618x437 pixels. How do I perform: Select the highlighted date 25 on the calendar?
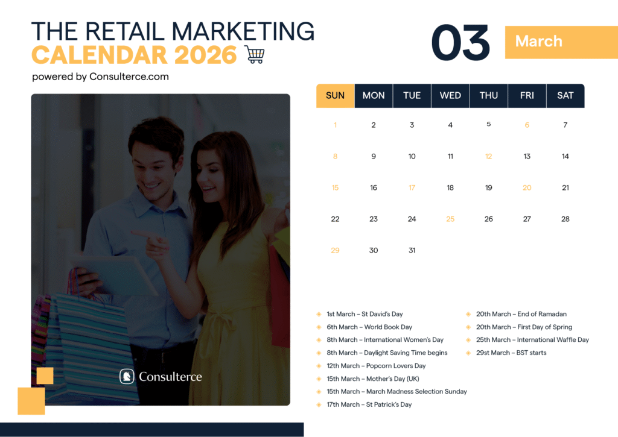point(450,219)
